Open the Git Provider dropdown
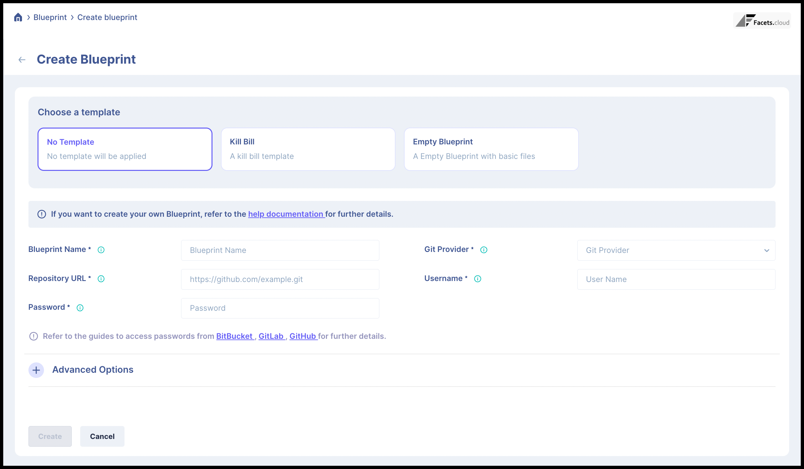Screen dimensions: 804x469 click(x=676, y=250)
